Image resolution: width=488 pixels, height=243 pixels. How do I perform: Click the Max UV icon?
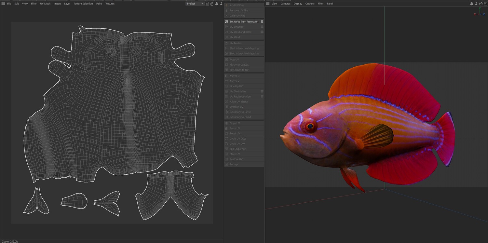tap(226, 60)
